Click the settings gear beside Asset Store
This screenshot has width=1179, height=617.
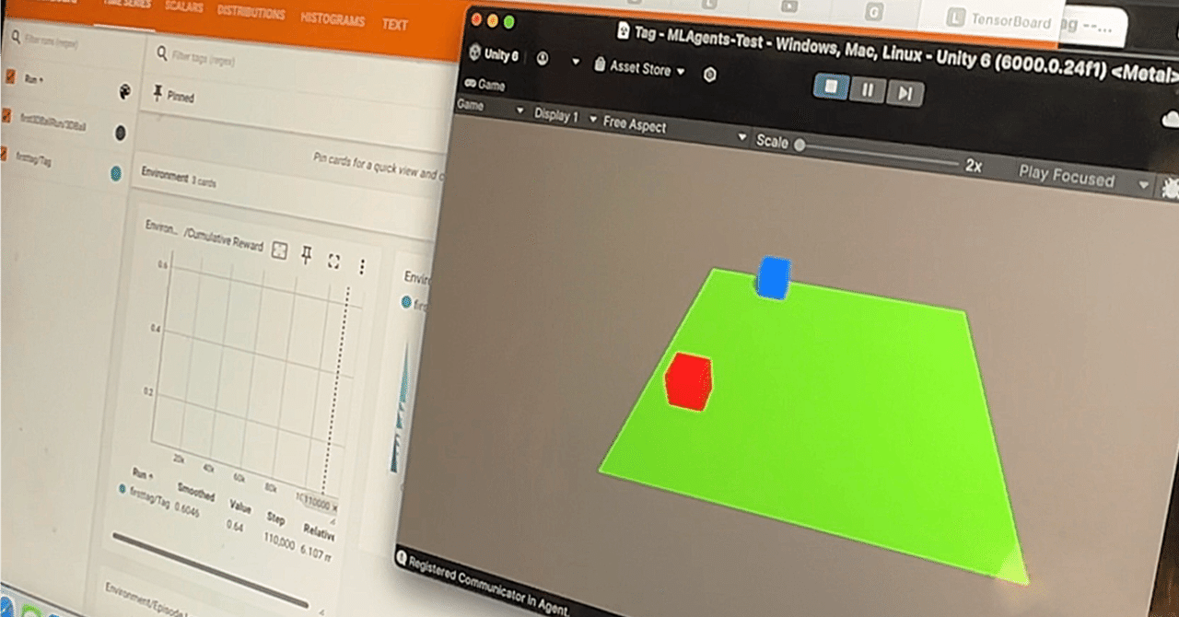coord(709,76)
